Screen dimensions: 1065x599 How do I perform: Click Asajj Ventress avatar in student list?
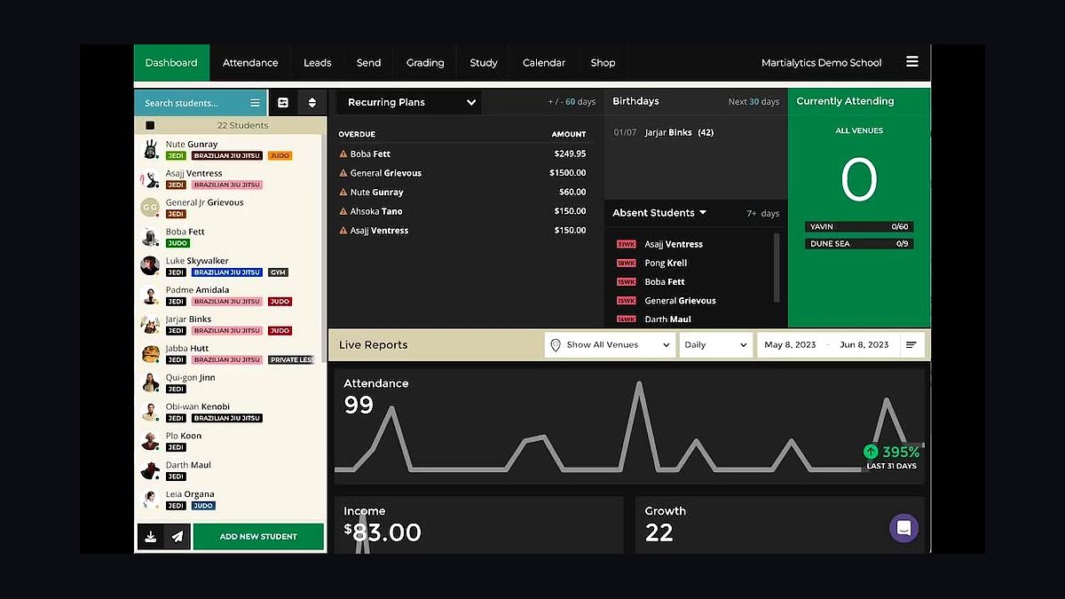(150, 178)
